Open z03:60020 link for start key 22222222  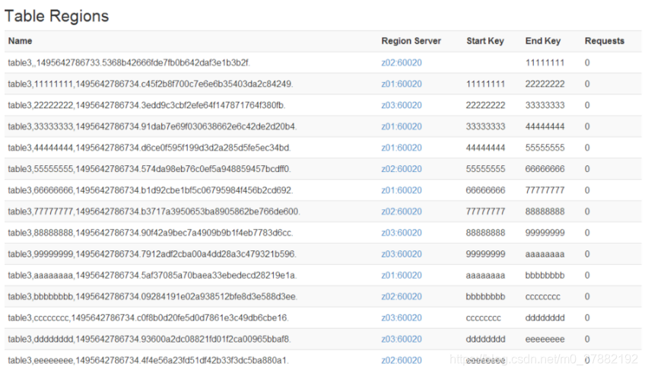[x=402, y=105]
